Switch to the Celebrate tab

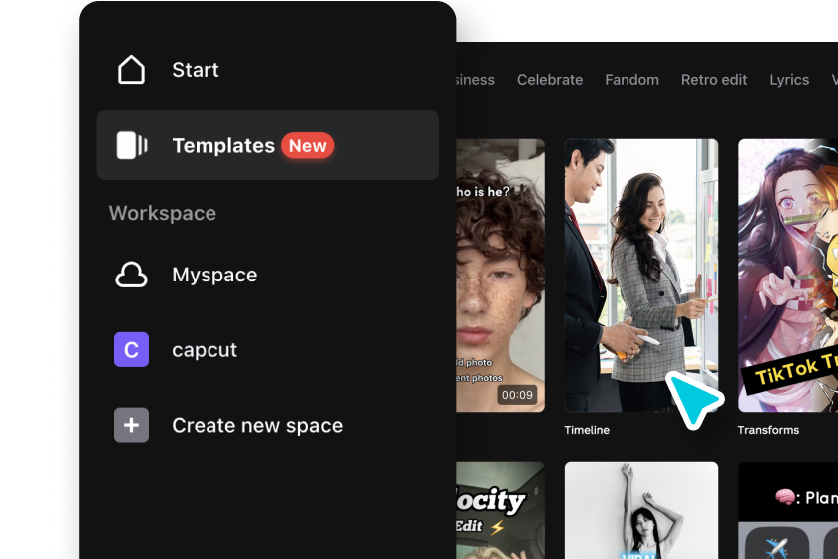(550, 80)
